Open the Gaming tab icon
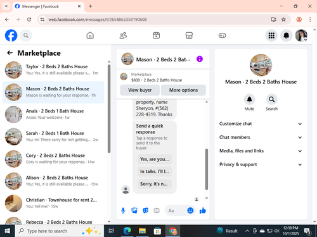This screenshot has height=237, width=317. (222, 35)
